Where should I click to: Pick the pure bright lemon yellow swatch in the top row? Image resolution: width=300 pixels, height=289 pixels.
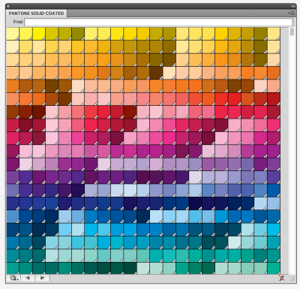pos(39,34)
